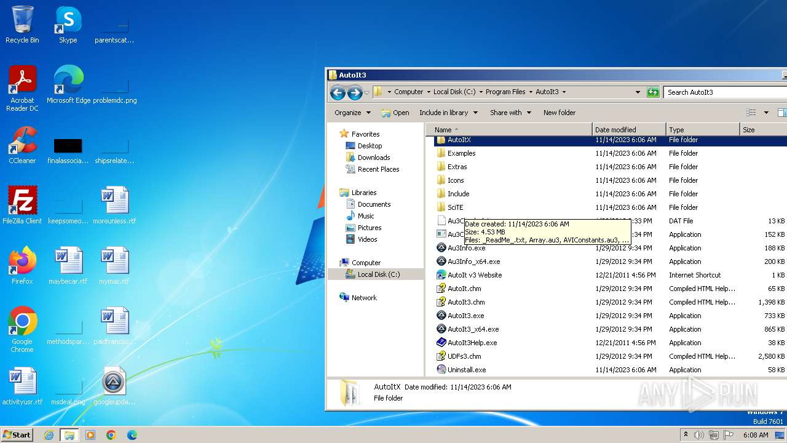
Task: Launch Google Chrome desktop shortcut
Action: click(x=22, y=330)
